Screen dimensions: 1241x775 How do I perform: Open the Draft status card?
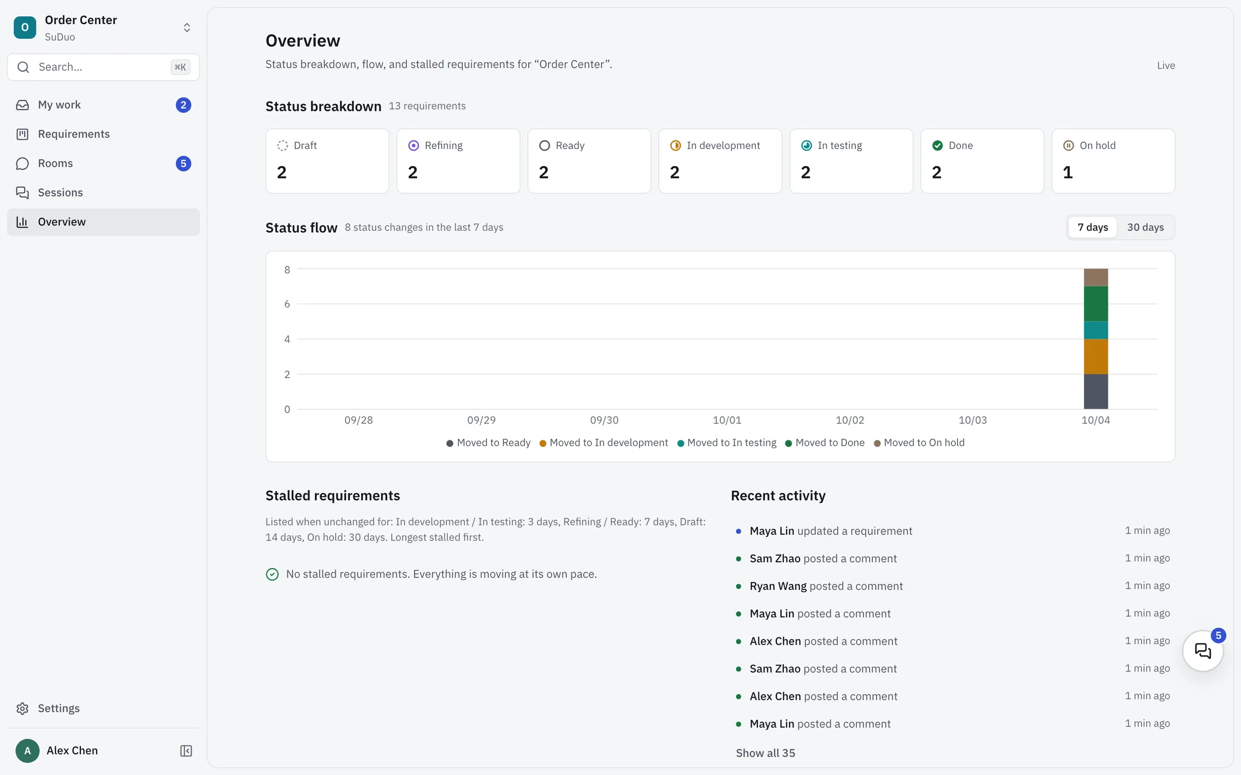327,161
